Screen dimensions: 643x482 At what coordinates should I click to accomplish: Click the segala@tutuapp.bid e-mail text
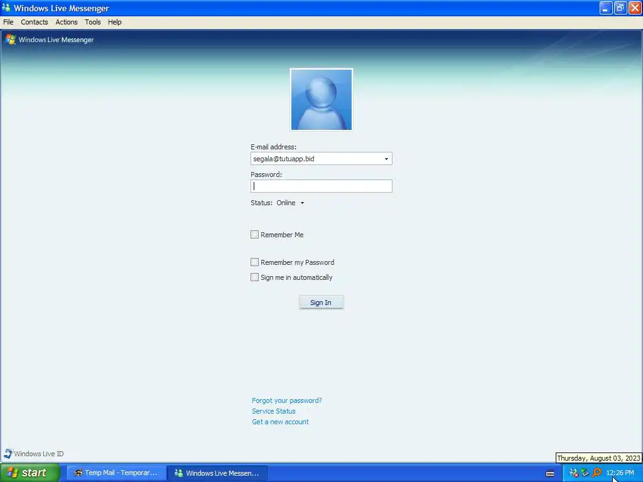coord(284,159)
